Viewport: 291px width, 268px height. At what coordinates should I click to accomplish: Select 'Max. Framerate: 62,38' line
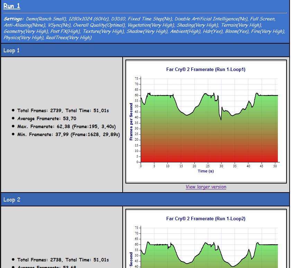[67, 126]
